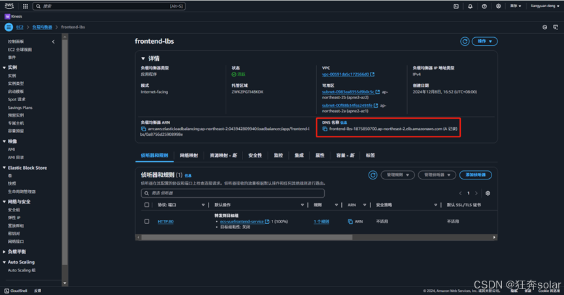Switch to the 容量 tab
564x295 pixels.
click(x=345, y=155)
